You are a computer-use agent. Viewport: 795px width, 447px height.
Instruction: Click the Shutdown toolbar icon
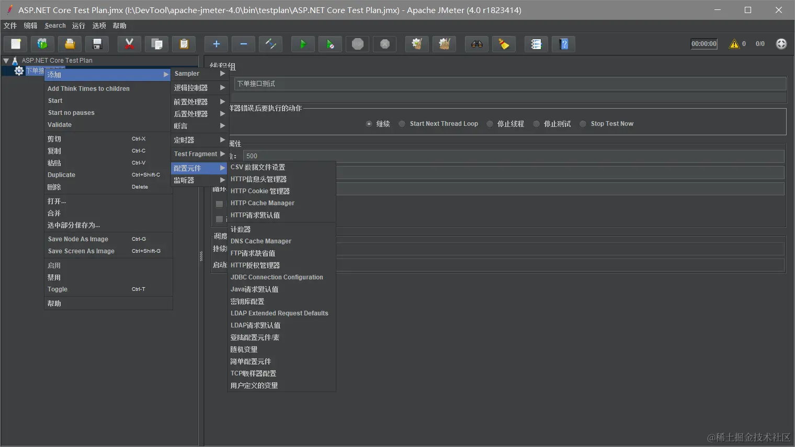pos(385,44)
